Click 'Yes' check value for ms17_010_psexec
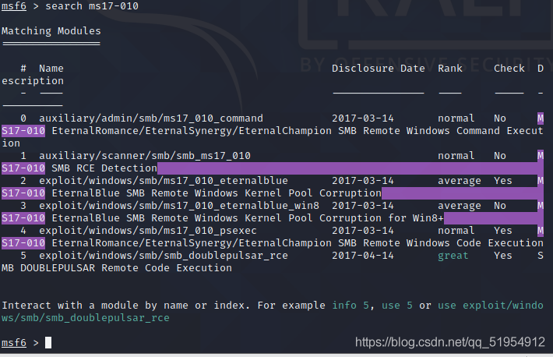Image resolution: width=553 pixels, height=357 pixels. pyautogui.click(x=502, y=231)
